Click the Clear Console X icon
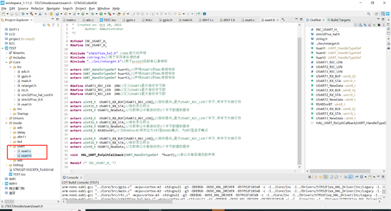Image resolution: width=391 pixels, height=211 pixels. click(x=310, y=177)
